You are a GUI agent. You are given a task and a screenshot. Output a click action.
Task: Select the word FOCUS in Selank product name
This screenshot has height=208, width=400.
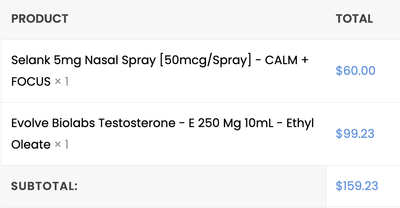click(x=31, y=82)
